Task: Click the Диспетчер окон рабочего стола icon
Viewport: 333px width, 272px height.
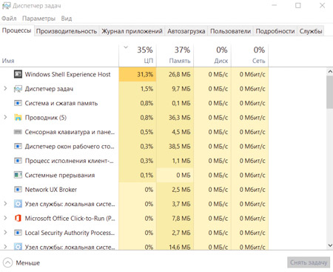Action: coord(18,146)
